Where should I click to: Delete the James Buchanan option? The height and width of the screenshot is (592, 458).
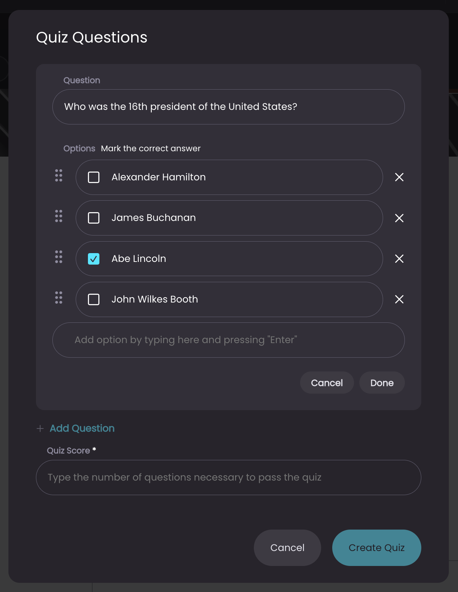coord(399,218)
